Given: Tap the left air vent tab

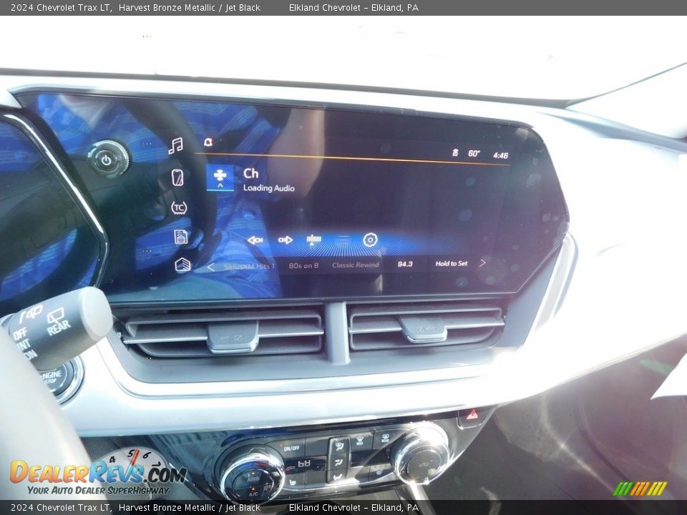Looking at the screenshot, I should (x=233, y=336).
